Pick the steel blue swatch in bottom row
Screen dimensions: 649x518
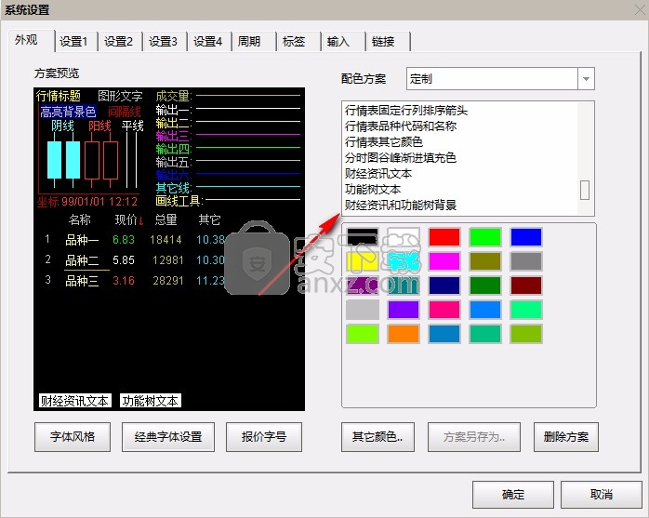pyautogui.click(x=444, y=334)
